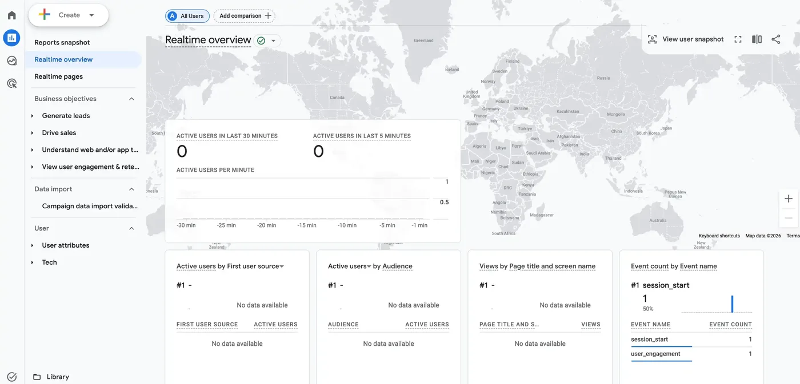Click the green status check next to Realtime overview
Screen dimensions: 800x384
tap(261, 41)
